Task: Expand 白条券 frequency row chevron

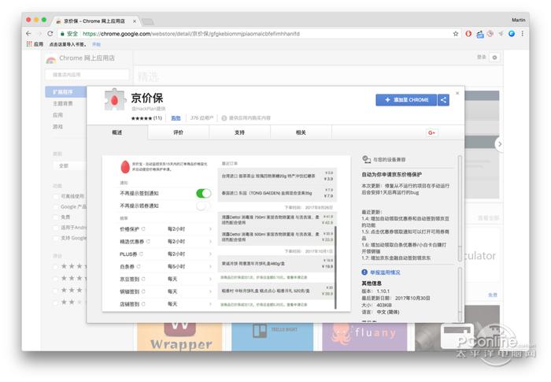Action: coord(210,267)
